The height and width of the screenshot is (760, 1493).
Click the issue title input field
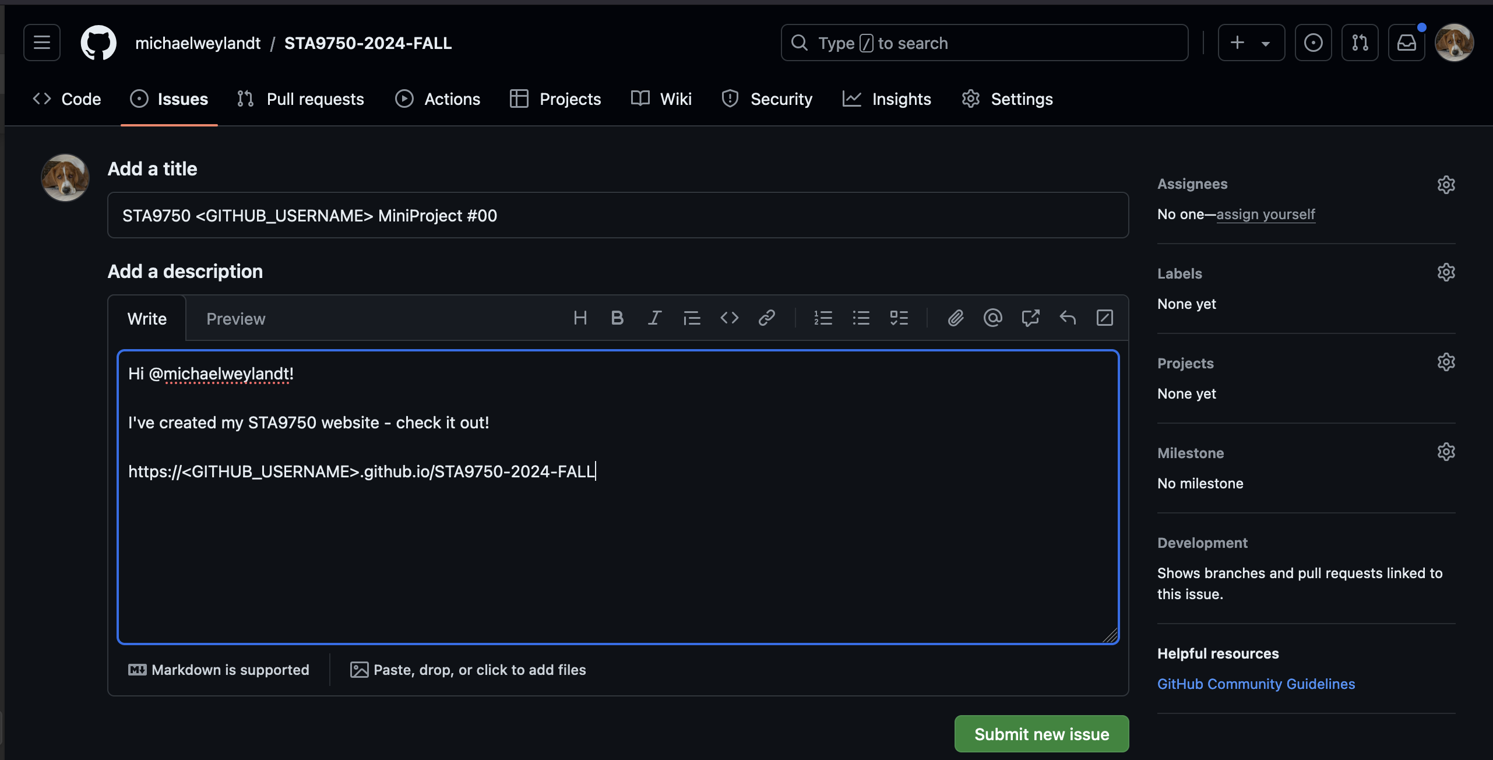coord(618,216)
